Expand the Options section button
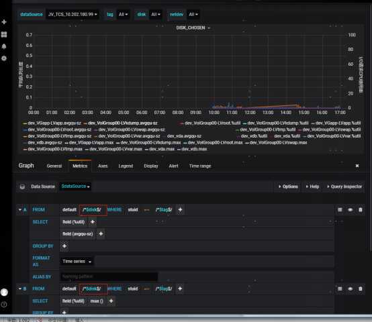 pyautogui.click(x=288, y=186)
